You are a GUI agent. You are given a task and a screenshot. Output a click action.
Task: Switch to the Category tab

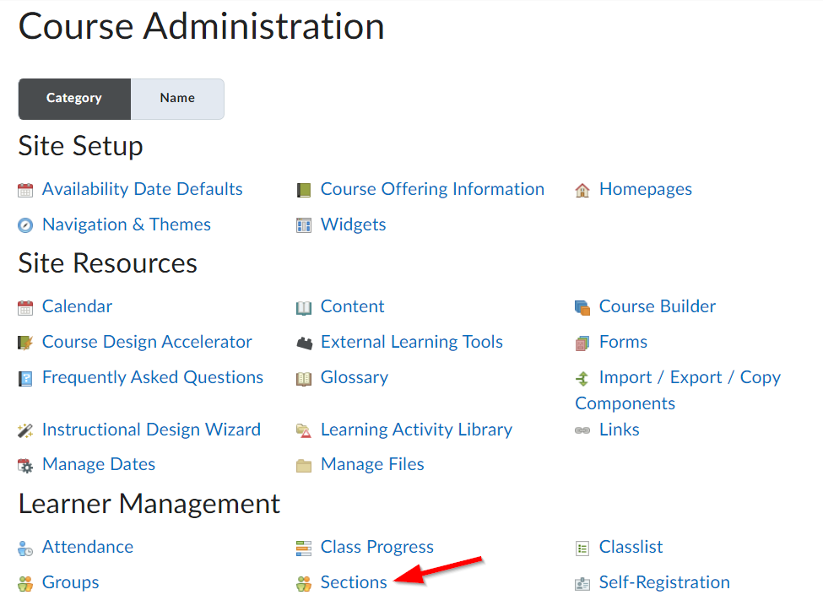point(73,98)
